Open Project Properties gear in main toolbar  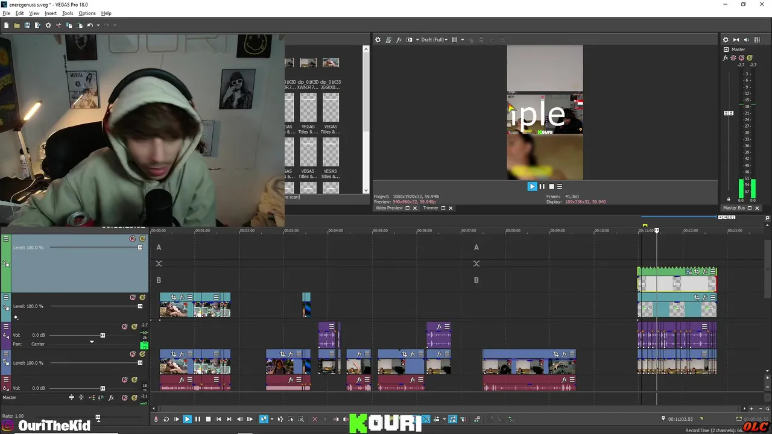[48, 25]
